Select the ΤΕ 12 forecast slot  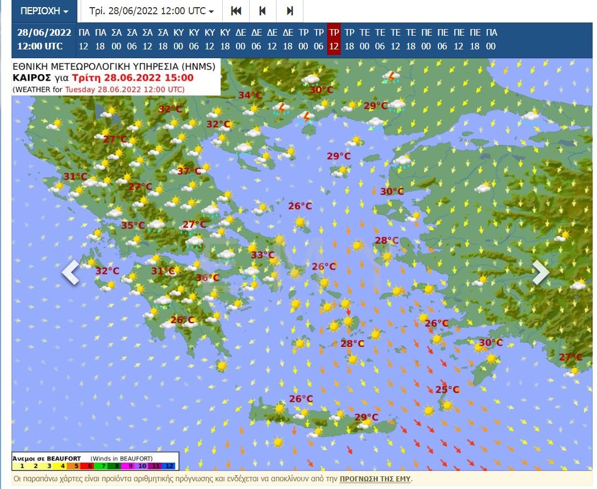396,39
